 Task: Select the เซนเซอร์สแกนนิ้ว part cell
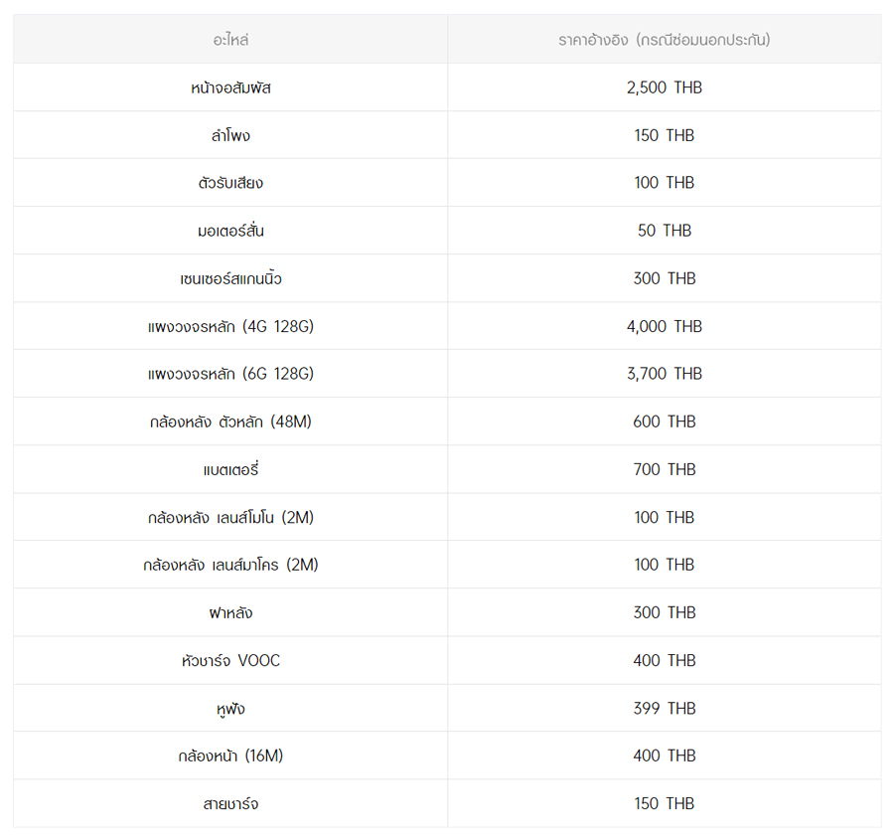tap(230, 278)
